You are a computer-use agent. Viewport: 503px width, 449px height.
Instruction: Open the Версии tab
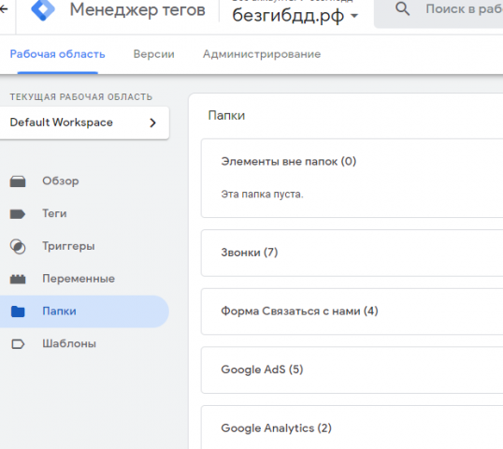pos(154,54)
